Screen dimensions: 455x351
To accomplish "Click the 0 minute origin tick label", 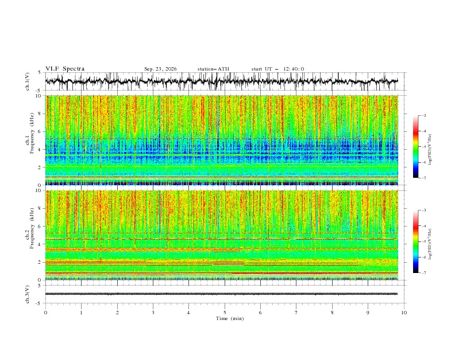I will [x=45, y=313].
